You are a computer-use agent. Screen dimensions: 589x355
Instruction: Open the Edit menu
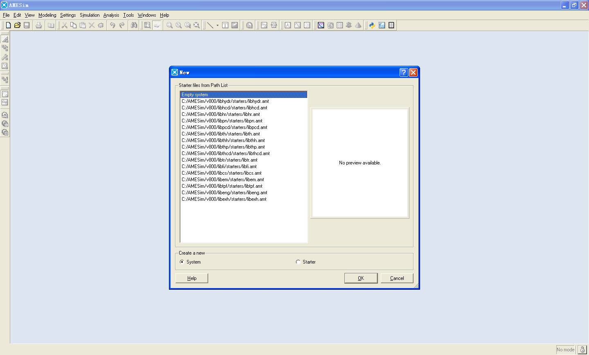17,15
